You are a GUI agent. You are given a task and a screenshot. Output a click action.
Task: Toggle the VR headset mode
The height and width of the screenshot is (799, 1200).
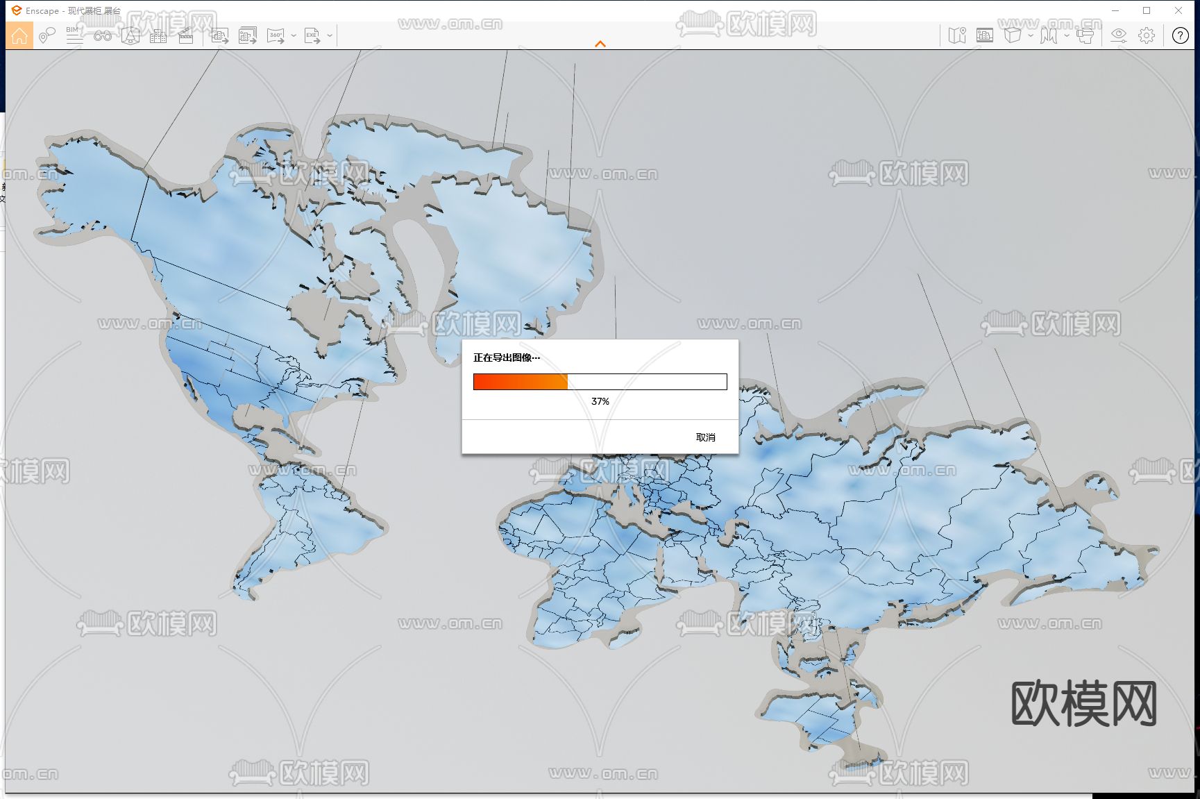1085,35
